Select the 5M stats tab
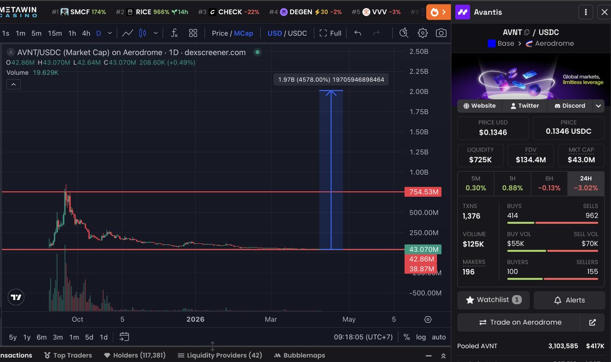Image resolution: width=611 pixels, height=362 pixels. click(x=476, y=184)
